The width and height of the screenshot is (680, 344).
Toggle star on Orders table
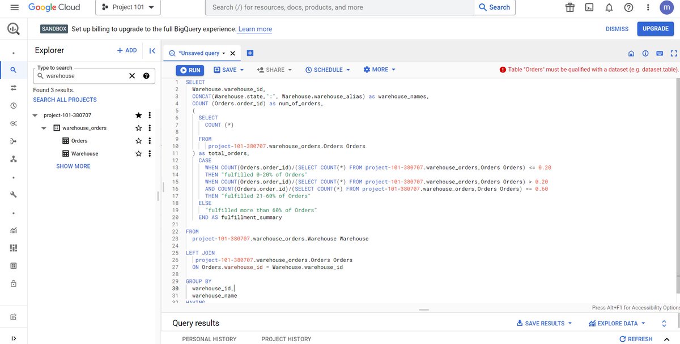point(138,141)
